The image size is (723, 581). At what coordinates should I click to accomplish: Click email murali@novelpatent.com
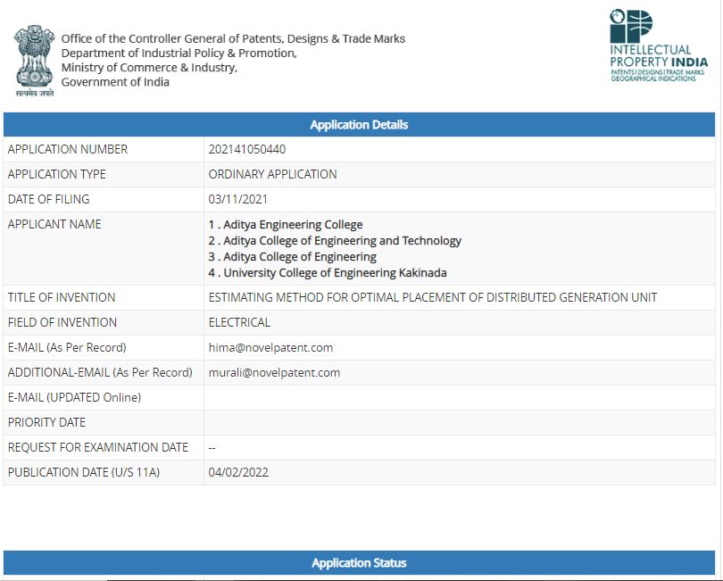pos(274,372)
